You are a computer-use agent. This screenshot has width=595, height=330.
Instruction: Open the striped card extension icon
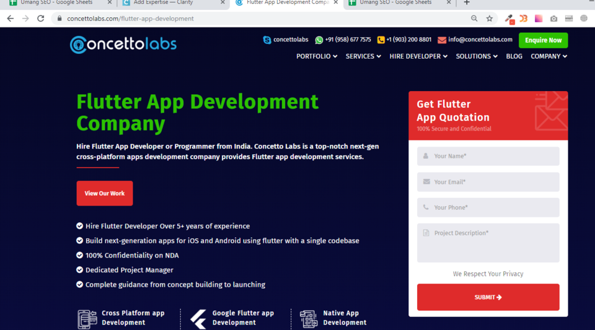click(568, 19)
